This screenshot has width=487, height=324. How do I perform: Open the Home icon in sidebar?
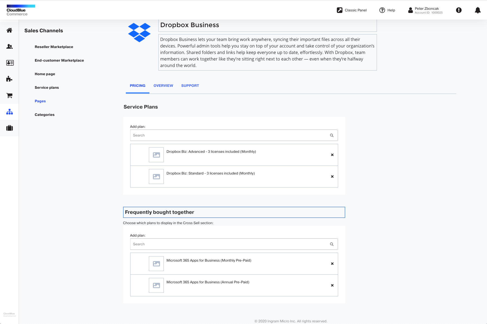(x=9, y=30)
